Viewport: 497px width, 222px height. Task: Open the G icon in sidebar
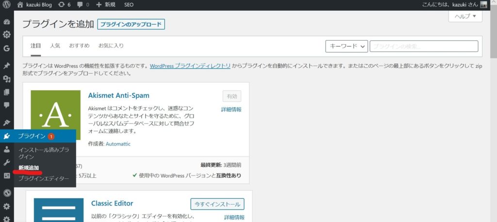coord(7,48)
